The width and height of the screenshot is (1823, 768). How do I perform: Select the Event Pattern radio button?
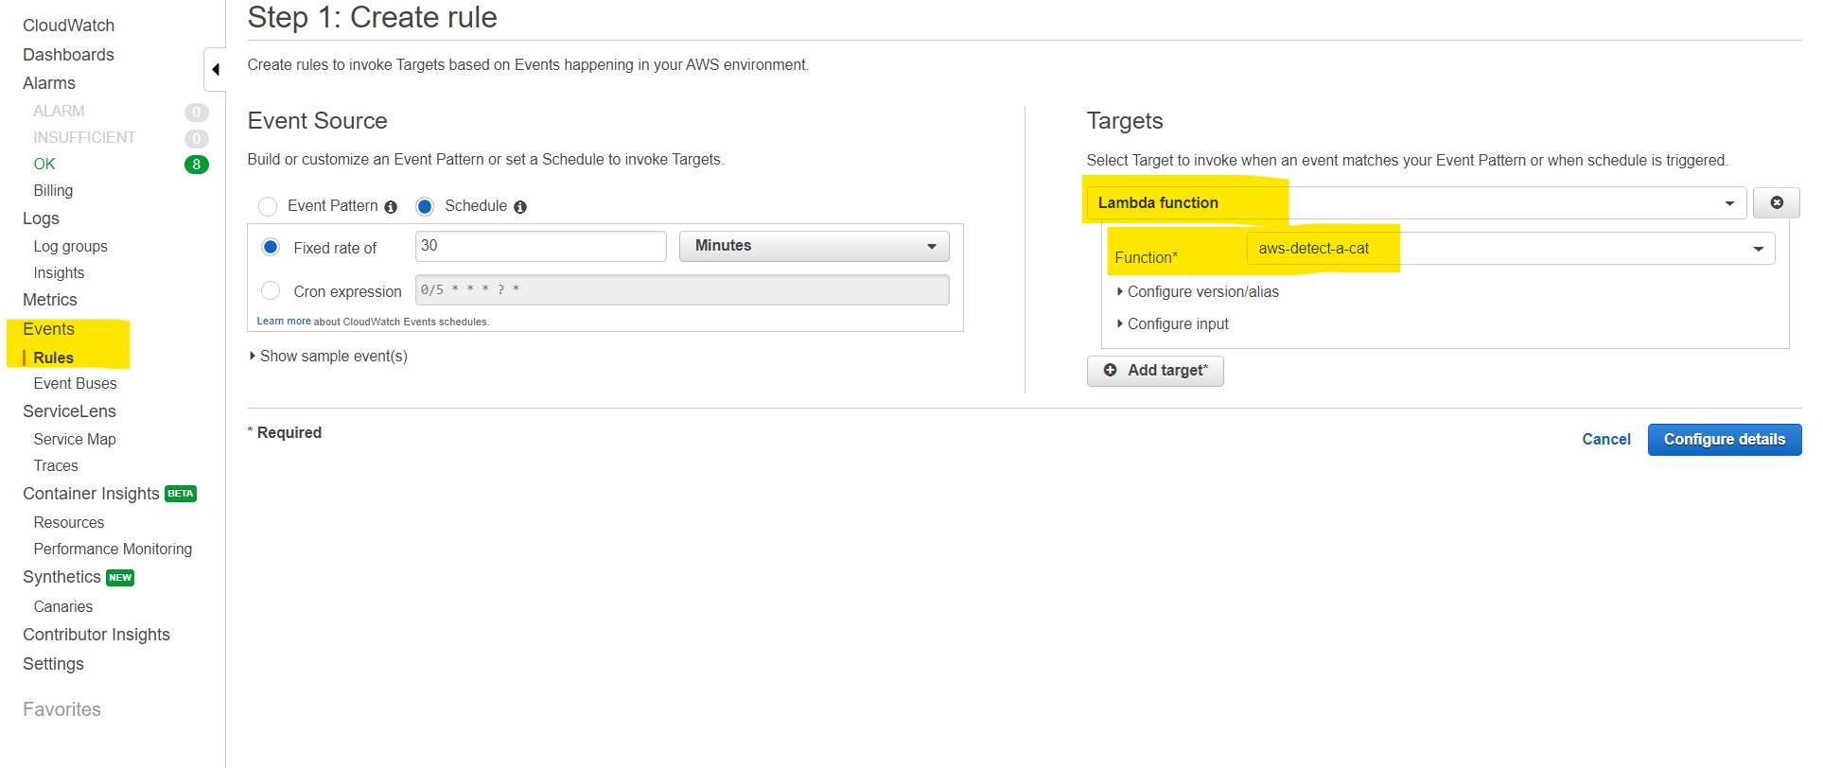point(268,206)
